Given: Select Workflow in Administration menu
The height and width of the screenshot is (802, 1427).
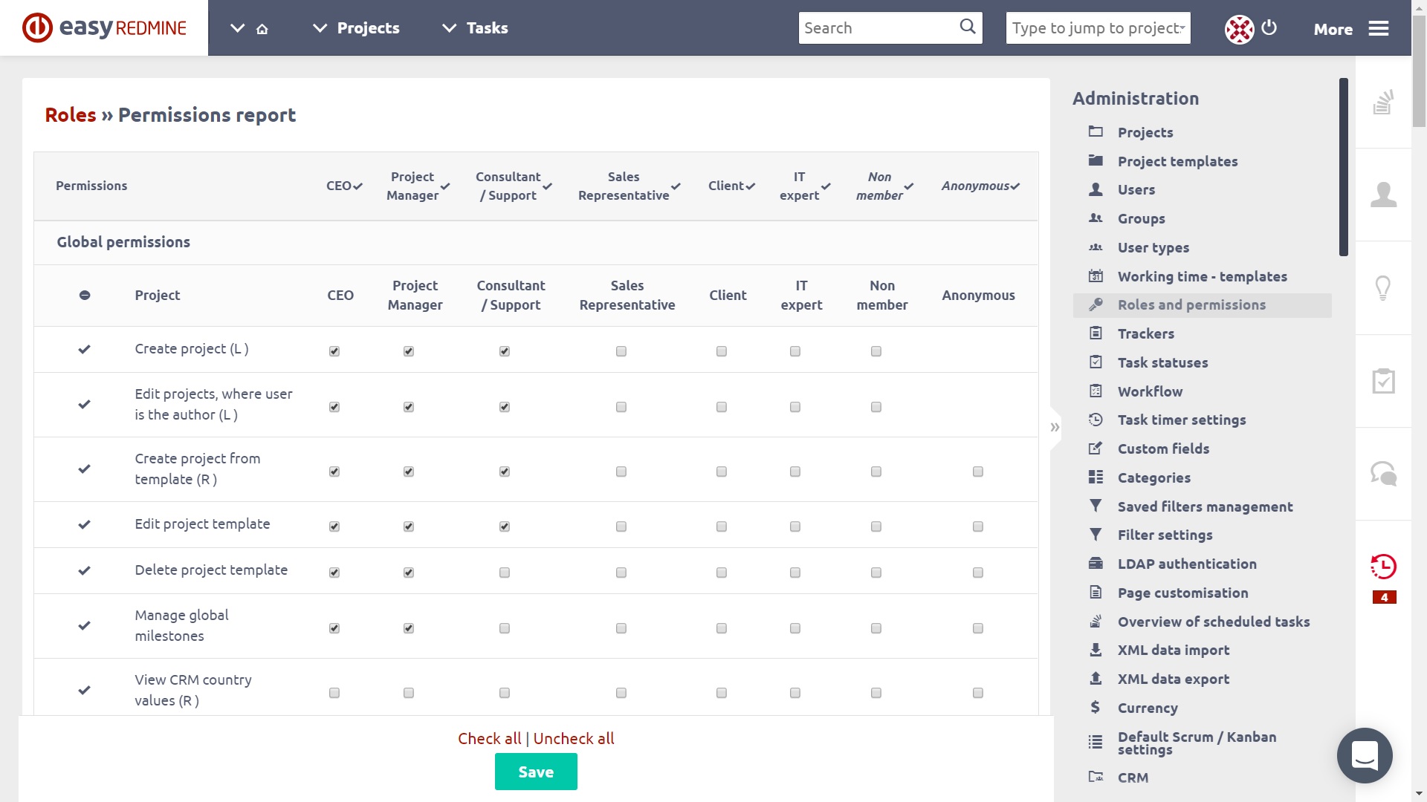Looking at the screenshot, I should coord(1148,391).
